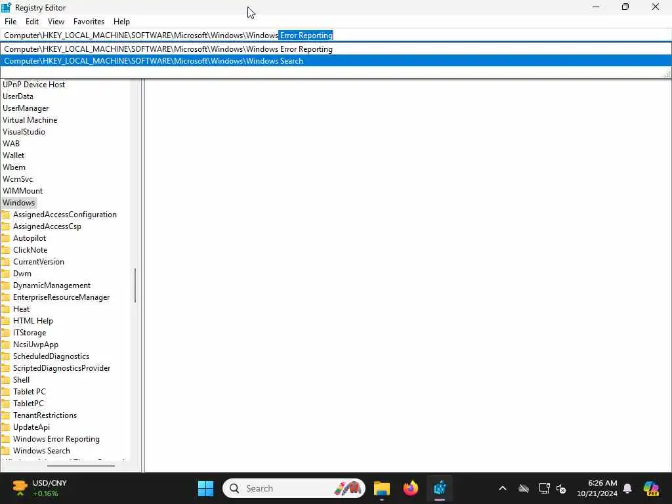Open the Windows Start menu
The height and width of the screenshot is (504, 672).
coord(205,488)
